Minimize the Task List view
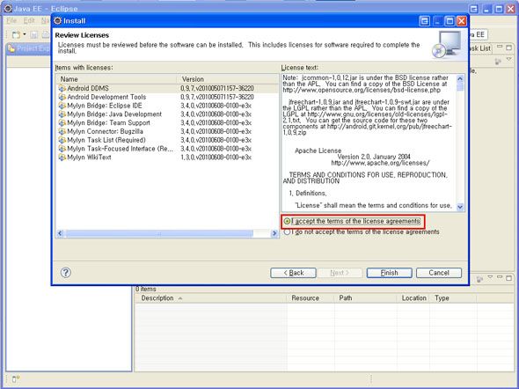The image size is (519, 389). tap(500, 47)
